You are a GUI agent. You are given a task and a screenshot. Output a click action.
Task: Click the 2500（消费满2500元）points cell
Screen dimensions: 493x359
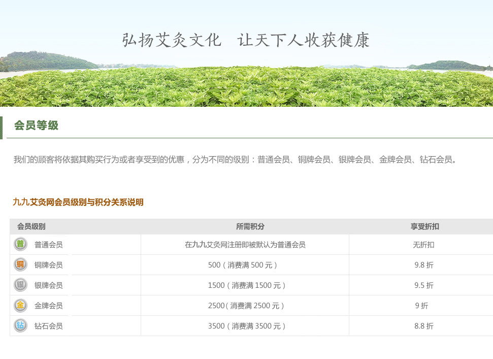click(x=246, y=306)
